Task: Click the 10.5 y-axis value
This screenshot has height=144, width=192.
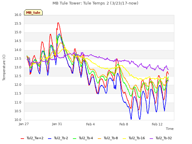Action: tap(18, 111)
